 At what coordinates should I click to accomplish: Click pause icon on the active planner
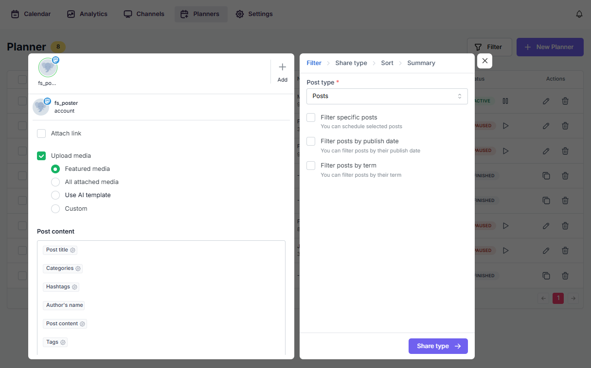point(505,101)
